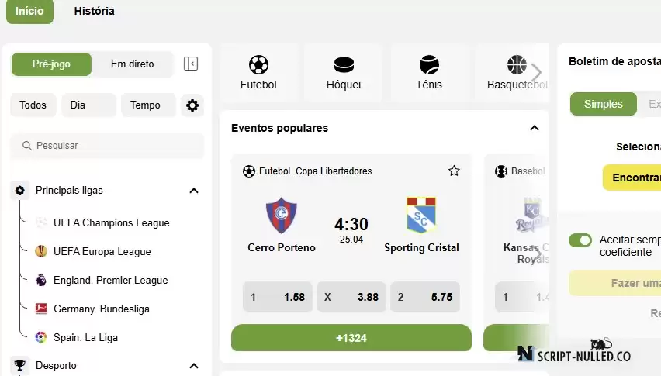Open the filter settings gear icon
This screenshot has width=661, height=376.
pyautogui.click(x=192, y=105)
